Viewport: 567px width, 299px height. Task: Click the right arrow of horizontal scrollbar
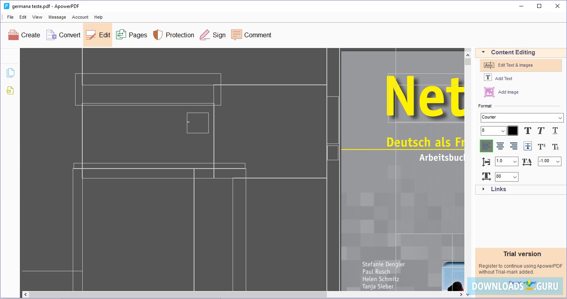click(x=461, y=295)
